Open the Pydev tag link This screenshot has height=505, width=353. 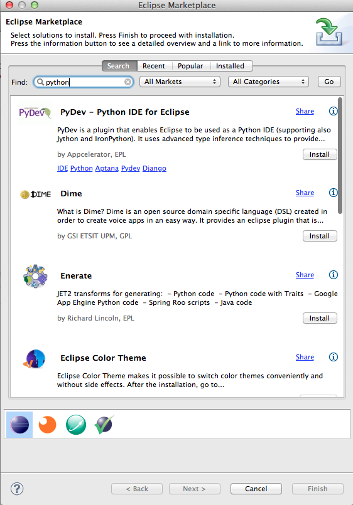click(131, 169)
